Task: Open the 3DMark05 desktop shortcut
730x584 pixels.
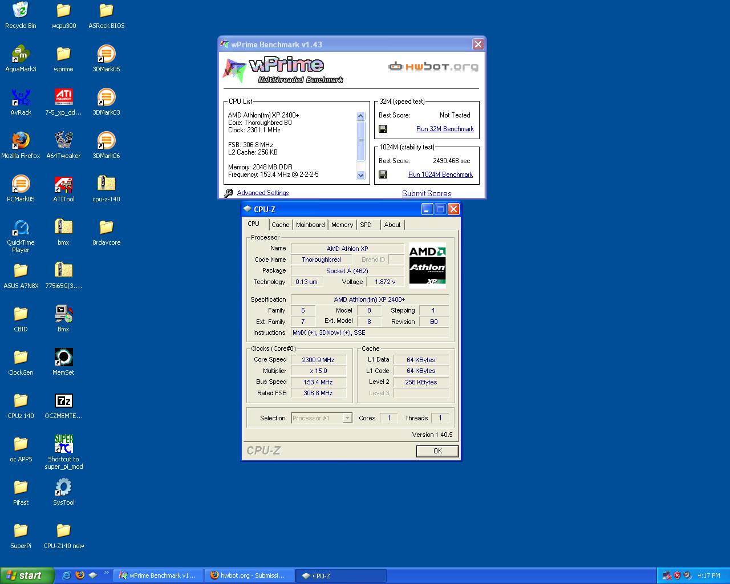Action: (x=106, y=59)
